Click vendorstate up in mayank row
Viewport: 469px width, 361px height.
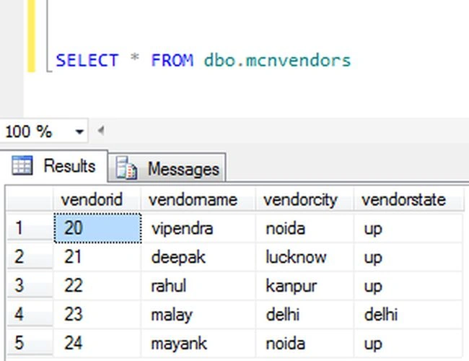point(408,343)
